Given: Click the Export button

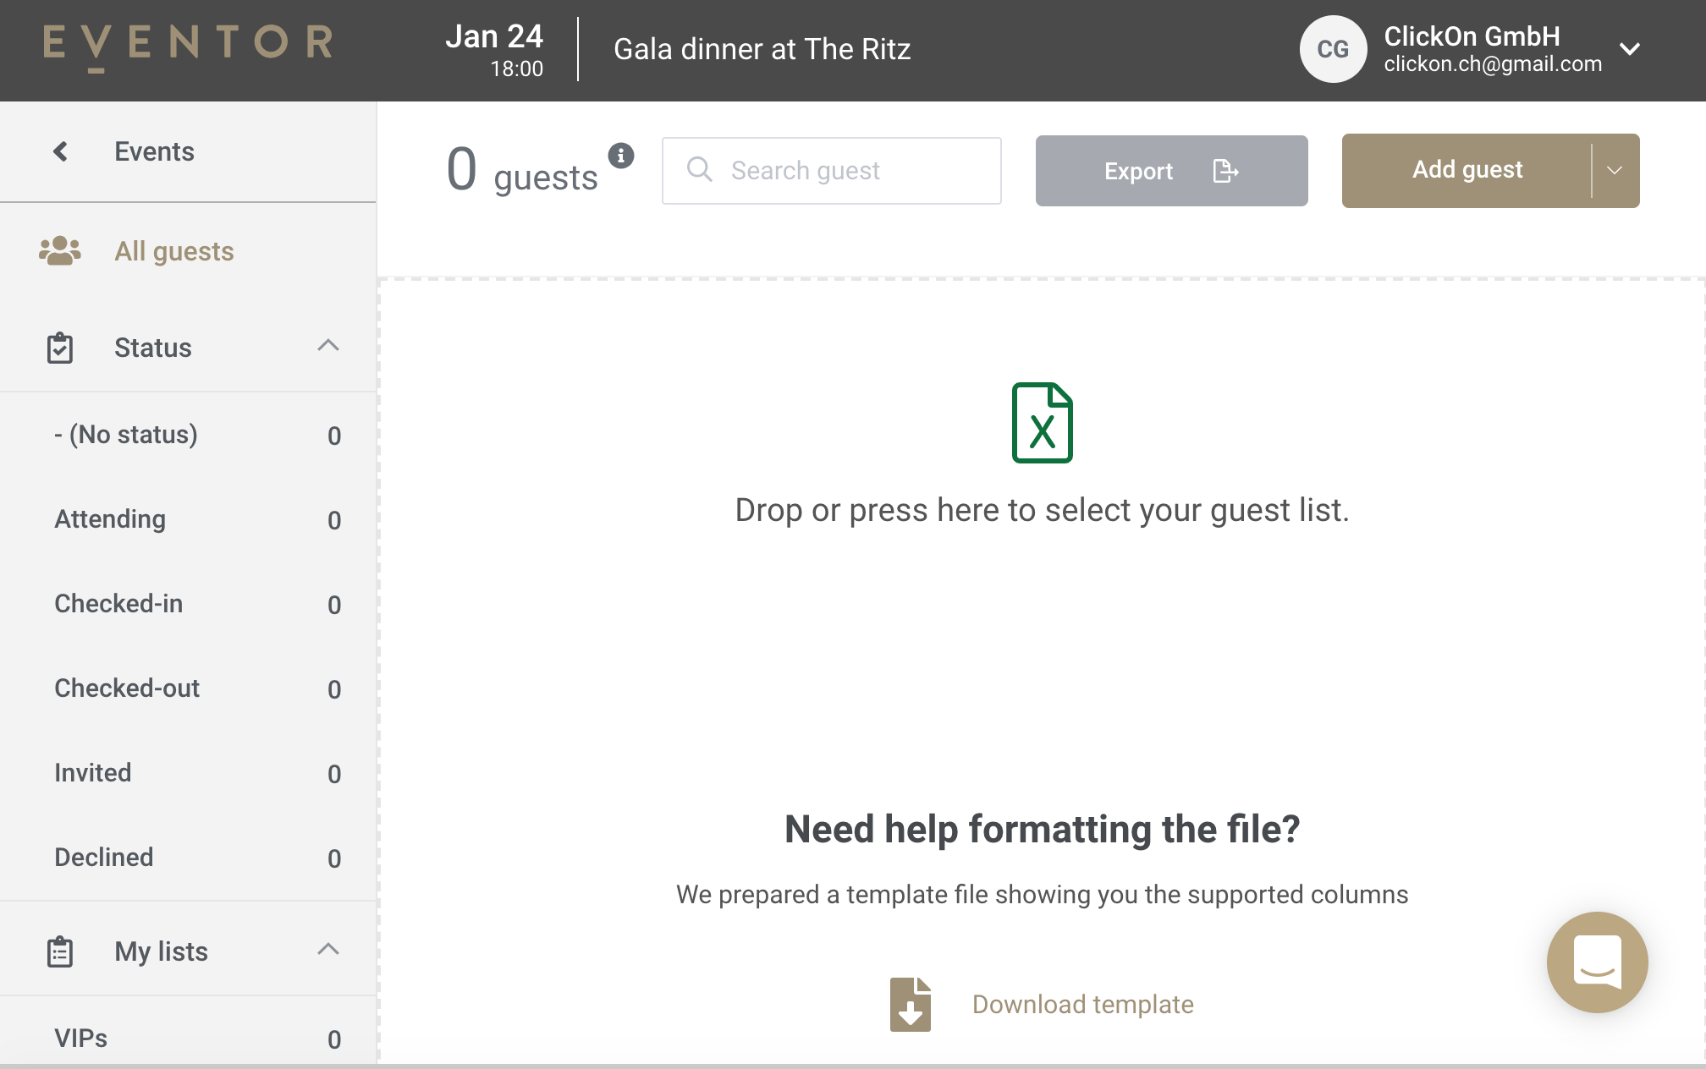Looking at the screenshot, I should 1172,171.
